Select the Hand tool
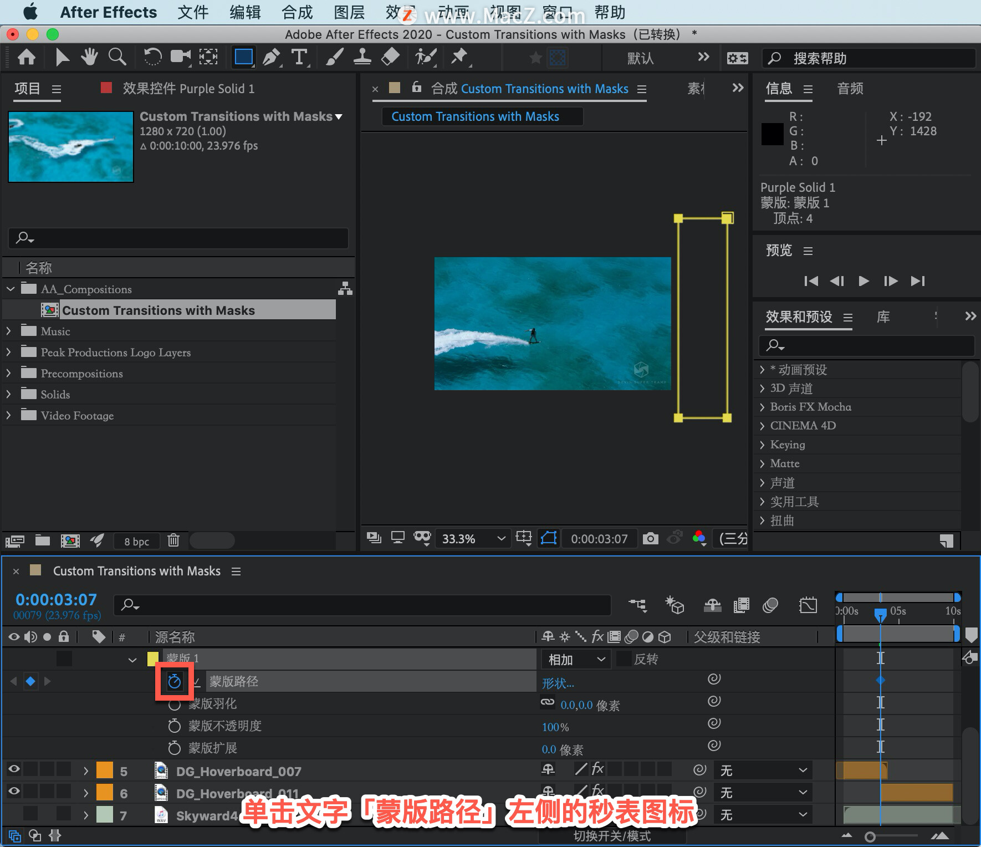The height and width of the screenshot is (847, 981). pyautogui.click(x=89, y=57)
